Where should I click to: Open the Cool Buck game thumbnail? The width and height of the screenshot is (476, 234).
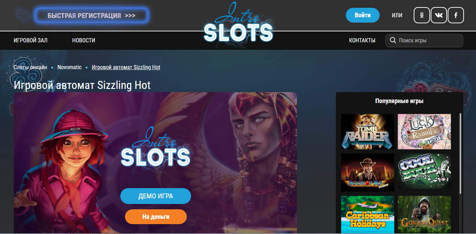(424, 171)
